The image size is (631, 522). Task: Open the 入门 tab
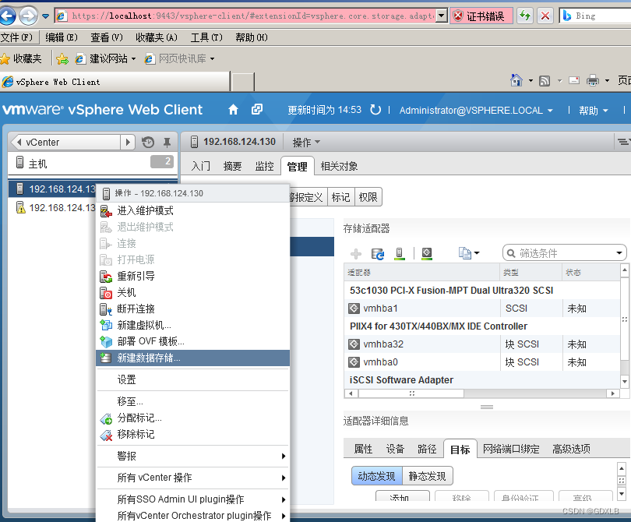[200, 166]
